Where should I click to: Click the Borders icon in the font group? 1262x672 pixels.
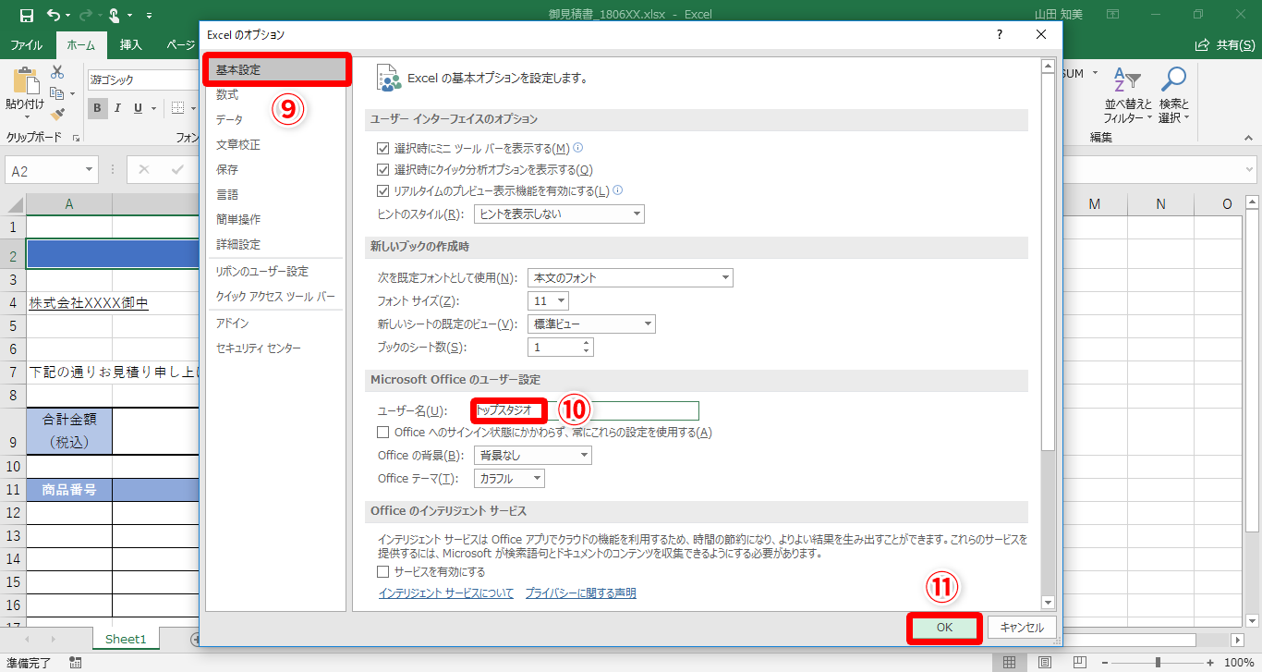(x=177, y=108)
